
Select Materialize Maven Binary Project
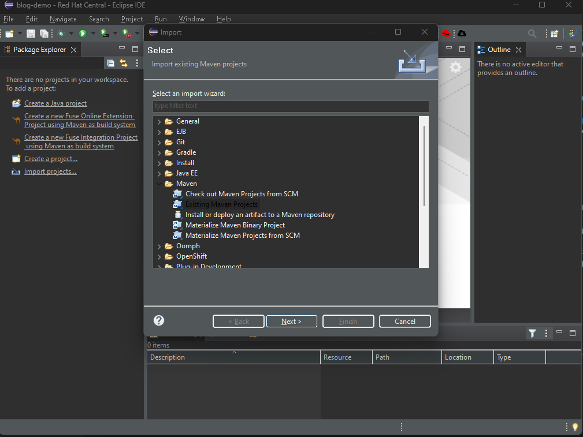tap(235, 225)
